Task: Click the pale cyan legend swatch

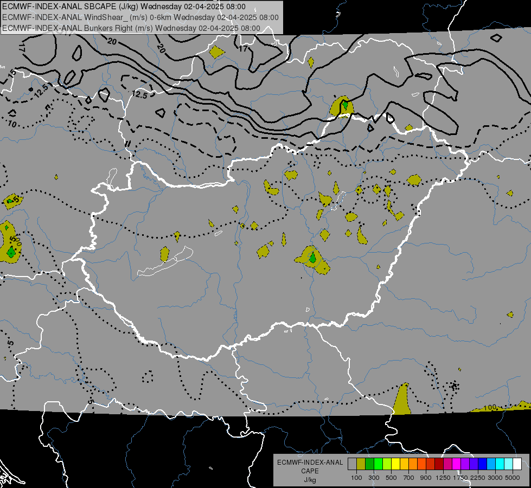Action: [x=509, y=464]
